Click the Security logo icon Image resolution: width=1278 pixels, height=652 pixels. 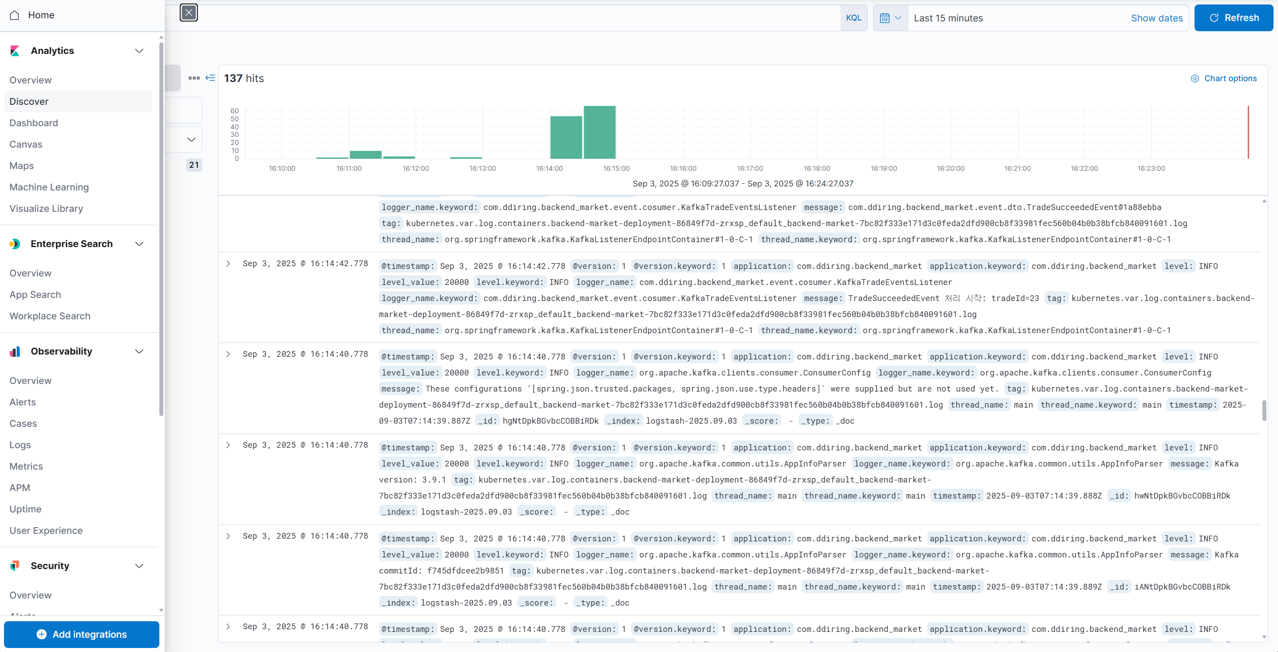coord(15,566)
